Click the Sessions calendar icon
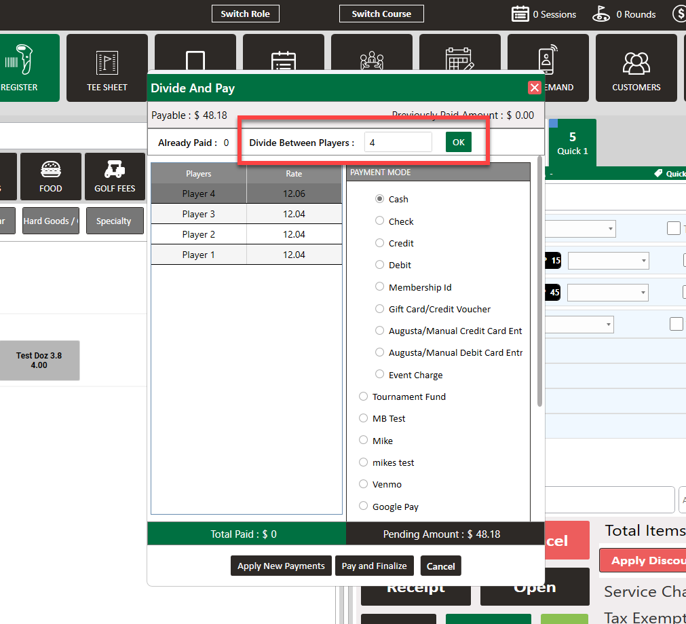The image size is (686, 624). [x=520, y=14]
